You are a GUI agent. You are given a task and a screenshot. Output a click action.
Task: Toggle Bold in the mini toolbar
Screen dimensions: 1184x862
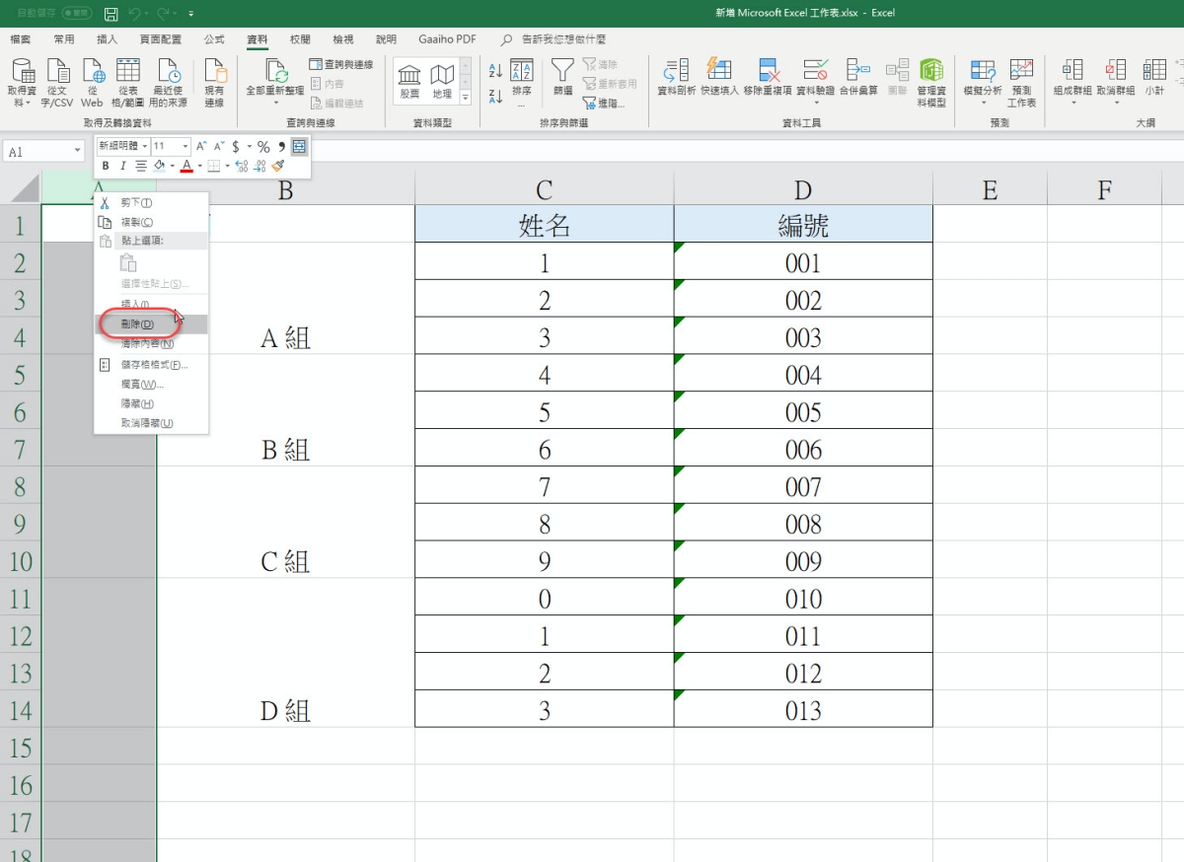coord(106,166)
